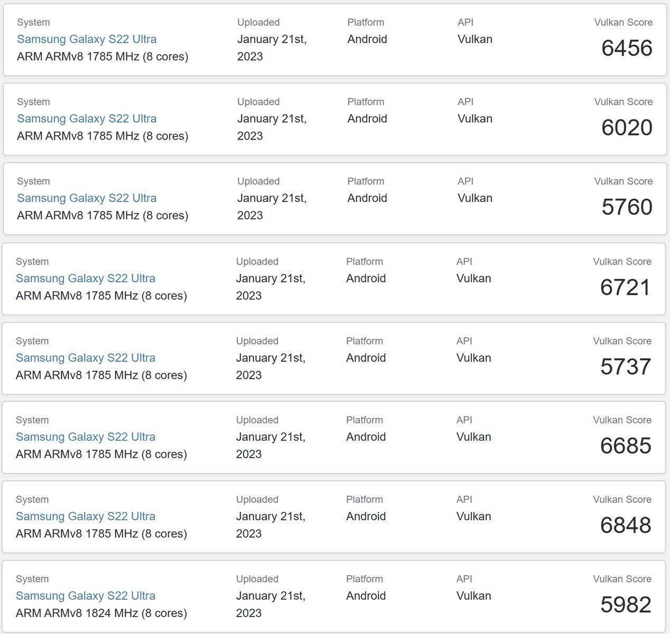Open Samsung Galaxy S22 Ultra link scoring 6020
Viewport: 670px width, 634px height.
(x=87, y=118)
